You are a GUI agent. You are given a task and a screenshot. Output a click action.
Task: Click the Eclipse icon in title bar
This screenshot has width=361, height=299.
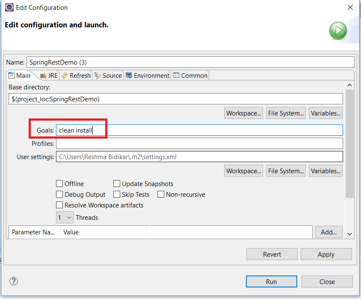(x=9, y=8)
